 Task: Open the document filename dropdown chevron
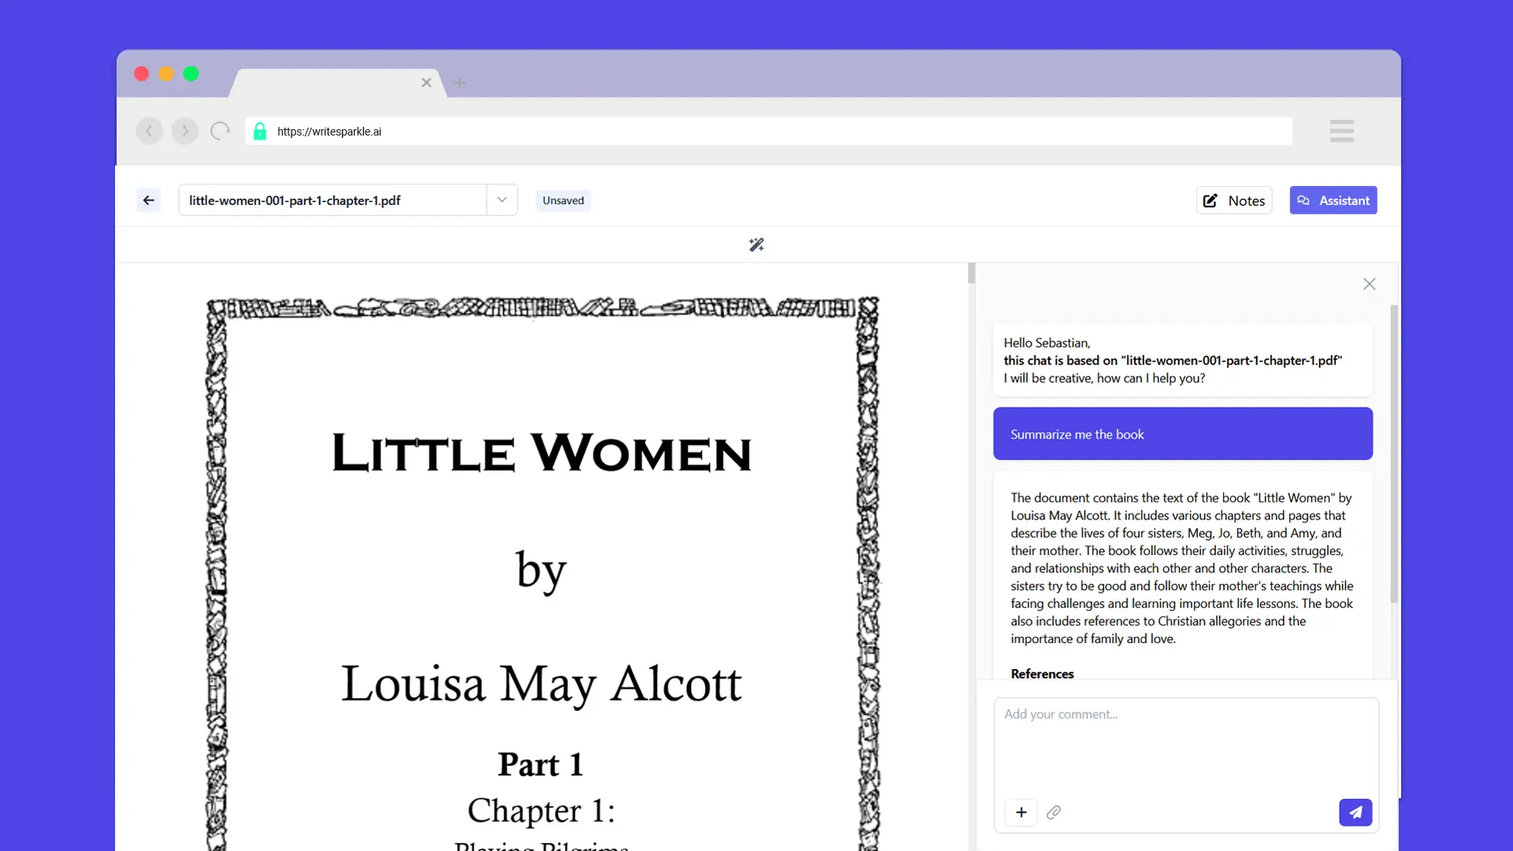tap(502, 200)
